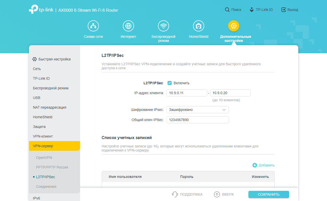Screen dimensions: 327x201
Task: Click the Поиск text label in header
Action: click(236, 10)
